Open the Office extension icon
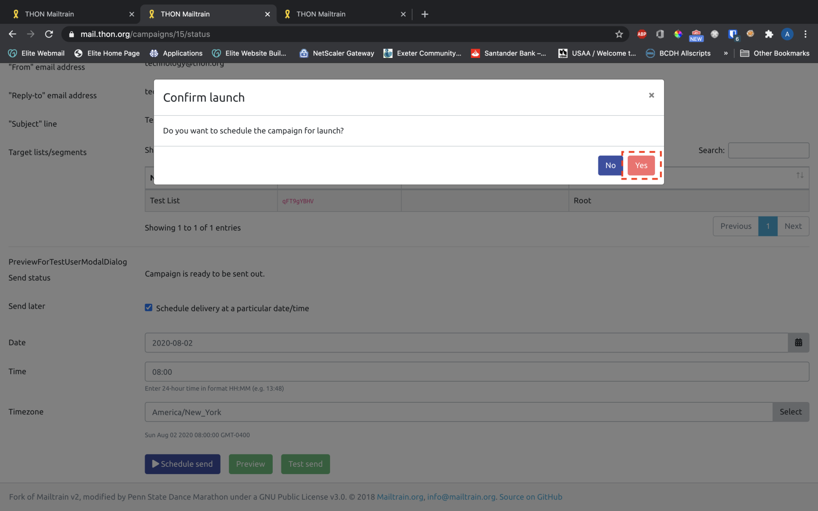The width and height of the screenshot is (818, 511). click(x=660, y=34)
